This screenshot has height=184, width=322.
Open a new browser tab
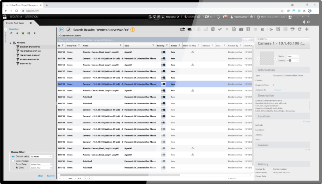(47, 5)
